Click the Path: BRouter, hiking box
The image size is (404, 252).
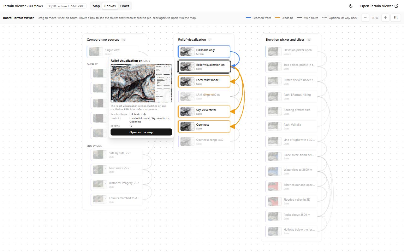pos(291,96)
